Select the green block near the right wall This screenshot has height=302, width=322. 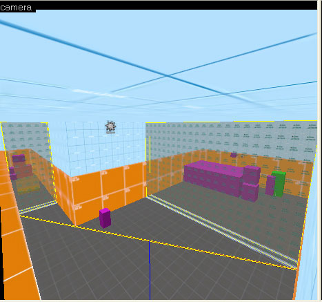pyautogui.click(x=279, y=184)
